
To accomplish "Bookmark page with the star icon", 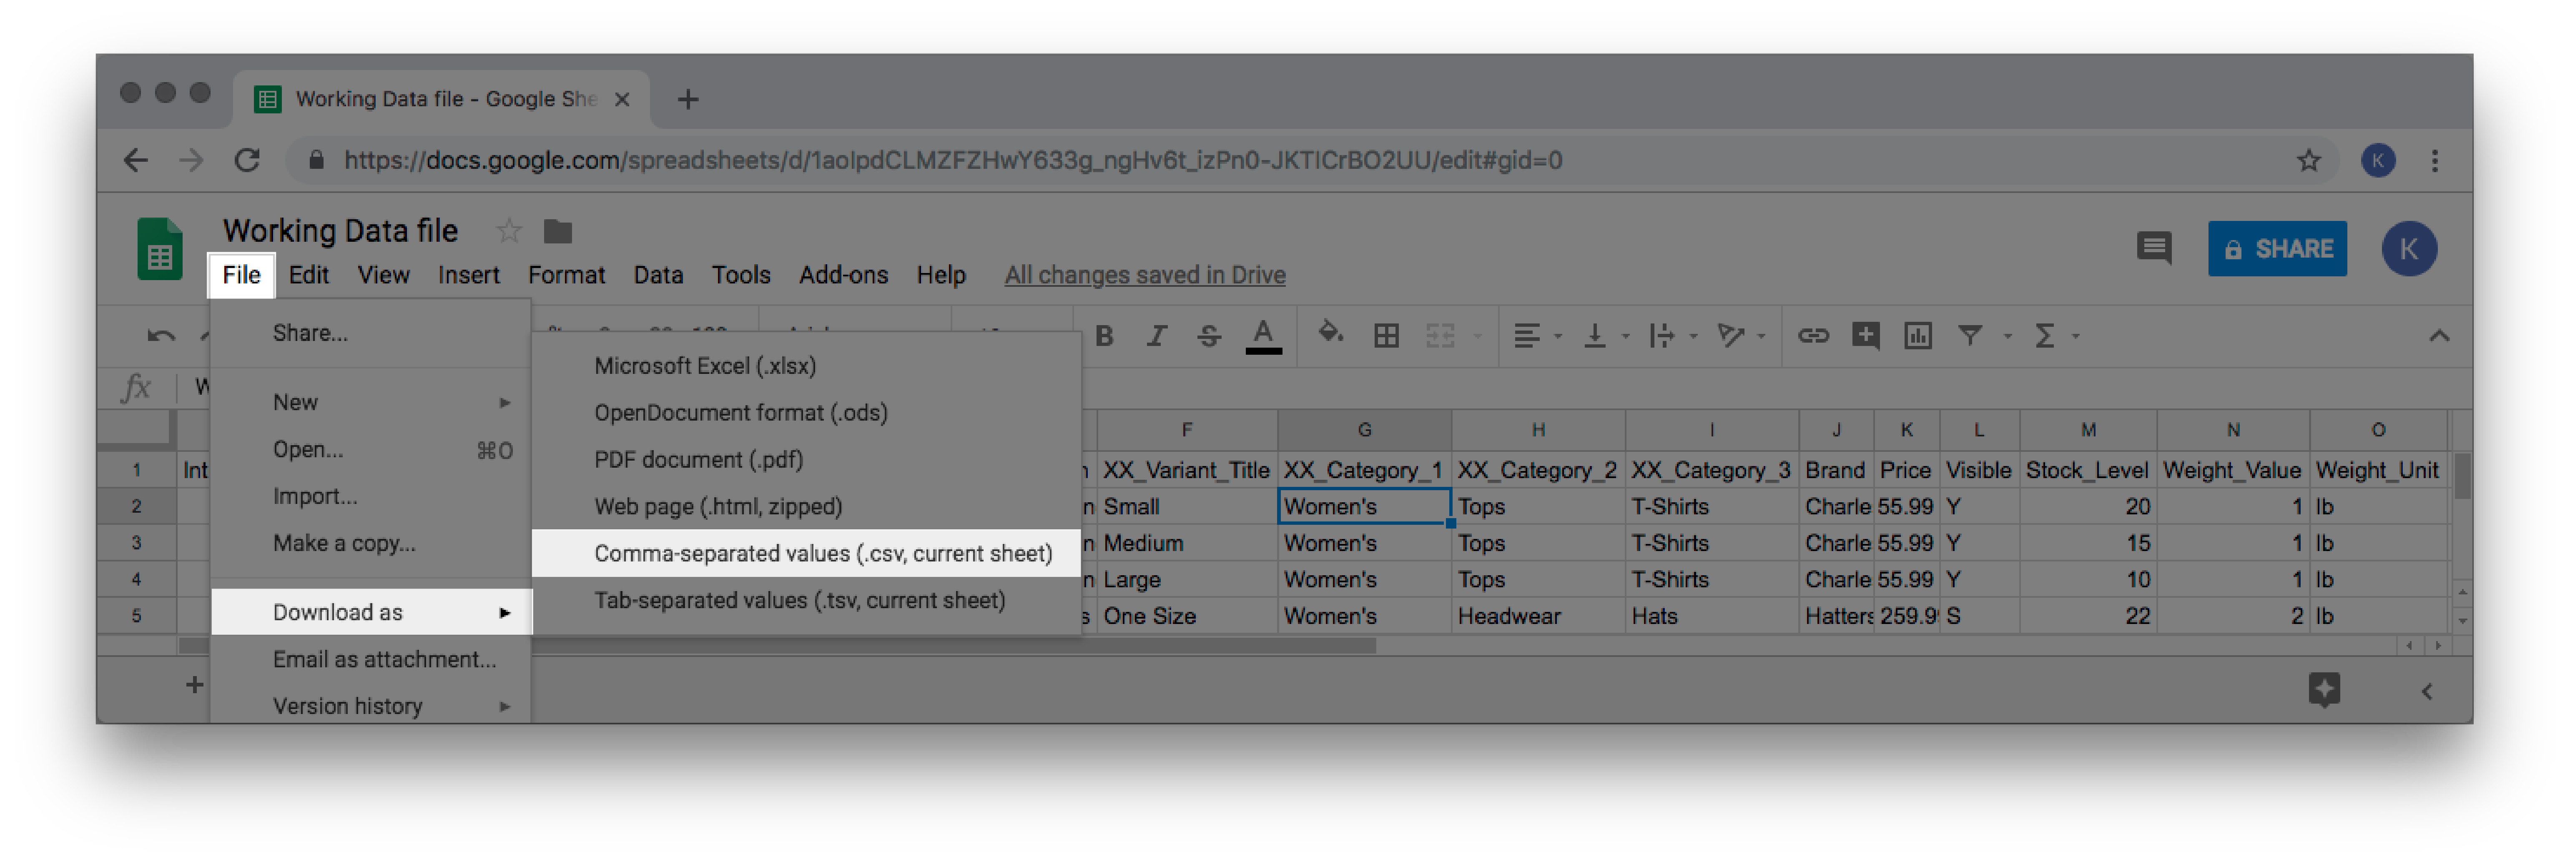I will tap(2308, 160).
